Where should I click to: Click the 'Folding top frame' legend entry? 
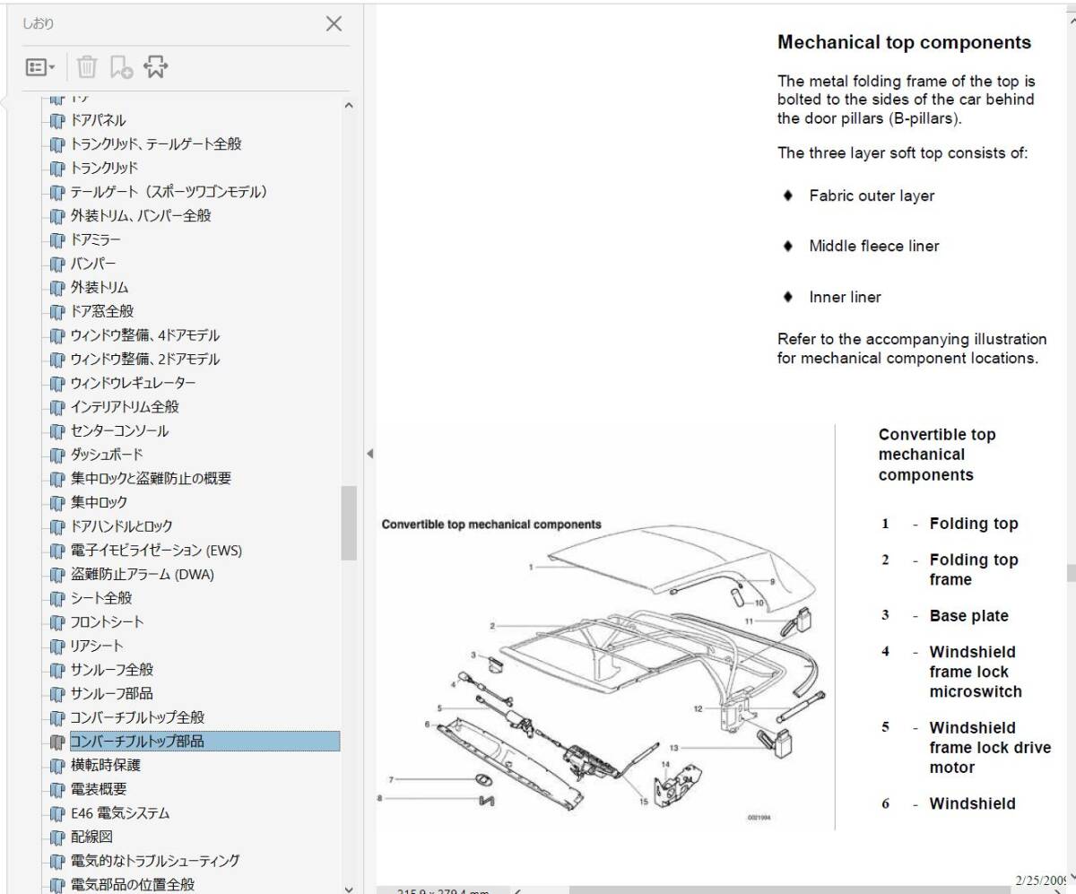974,569
